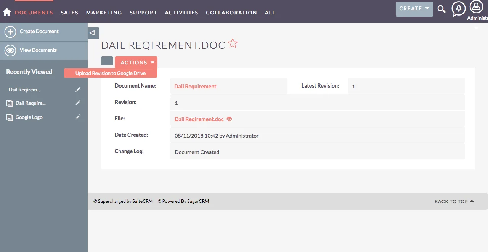Edit Dail Reqirem... with its pencil icon

78,89
